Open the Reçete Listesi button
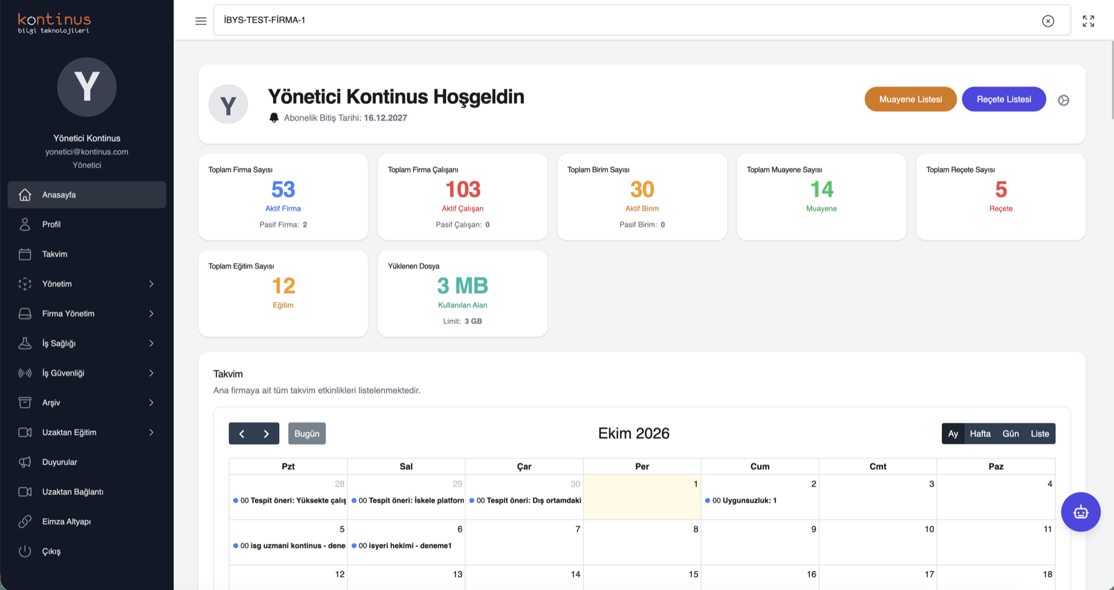 (x=1004, y=100)
